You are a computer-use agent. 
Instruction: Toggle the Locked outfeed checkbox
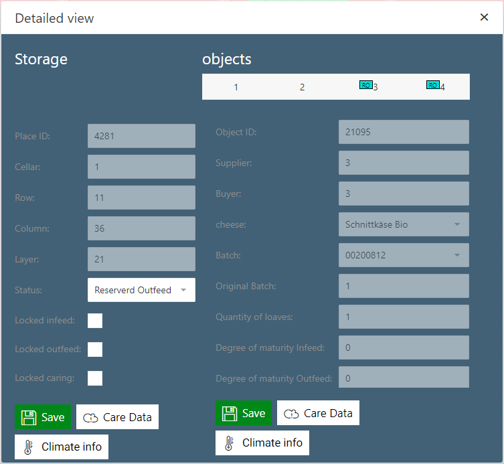(x=95, y=350)
